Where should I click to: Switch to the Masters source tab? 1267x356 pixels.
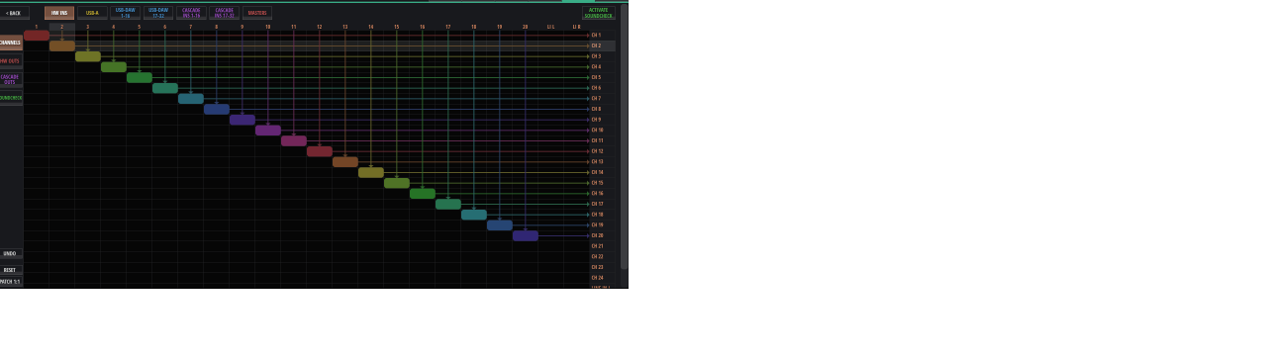pyautogui.click(x=257, y=13)
